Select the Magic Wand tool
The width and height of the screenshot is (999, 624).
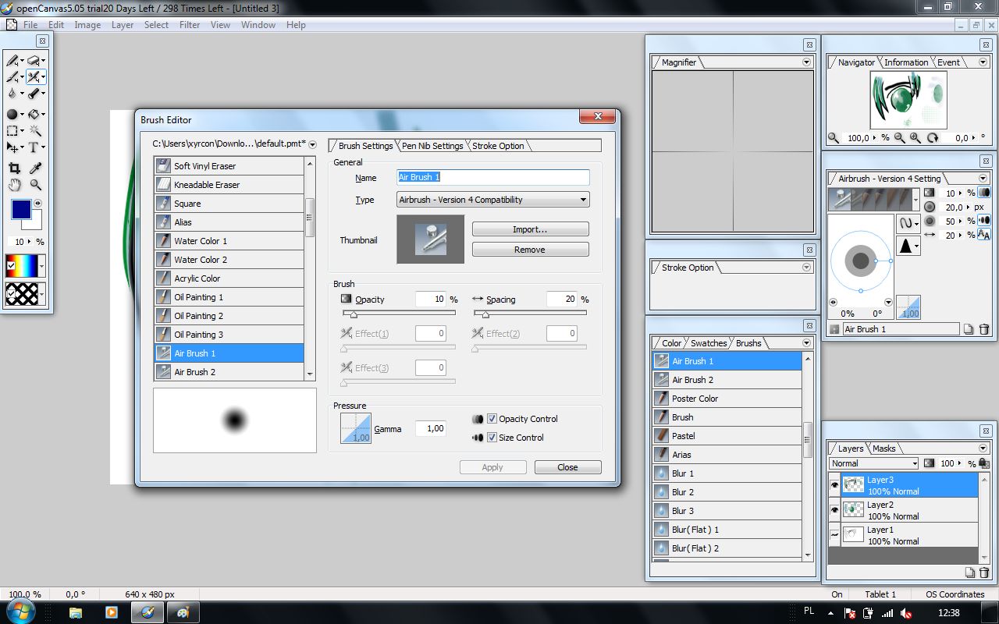pos(35,132)
